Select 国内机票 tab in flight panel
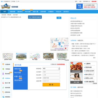This screenshot has height=98, width=98. click(x=18, y=65)
